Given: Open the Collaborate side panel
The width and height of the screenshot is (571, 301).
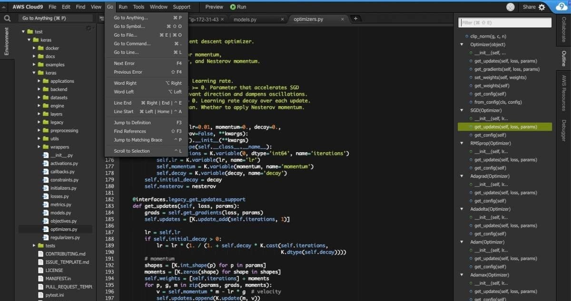Looking at the screenshot, I should coord(564,29).
